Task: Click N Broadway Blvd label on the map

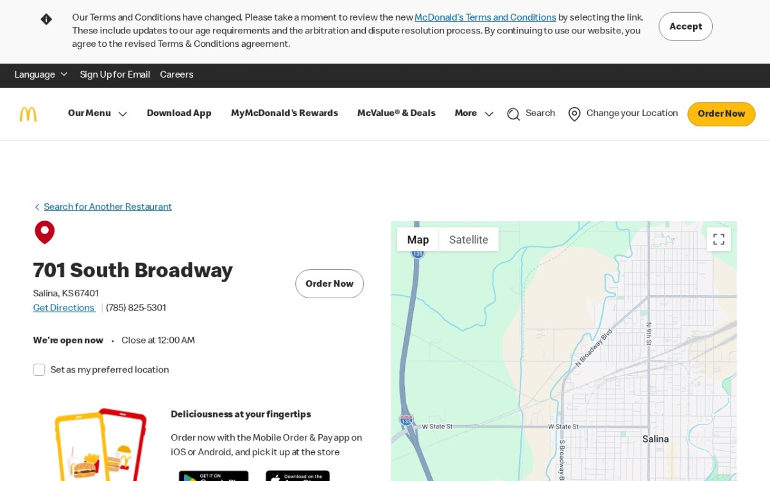Action: 594,348
